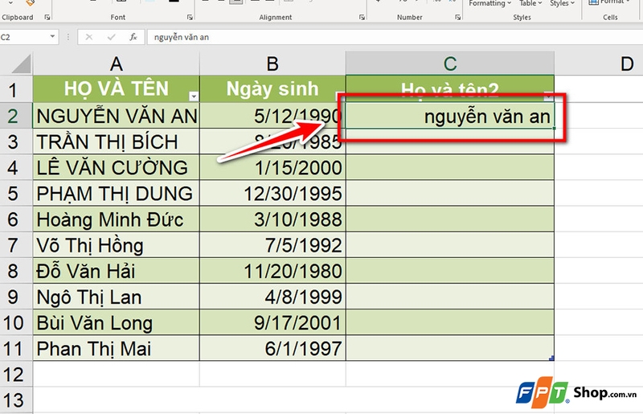Click the Enter checkmark in formula bar

pyautogui.click(x=111, y=37)
